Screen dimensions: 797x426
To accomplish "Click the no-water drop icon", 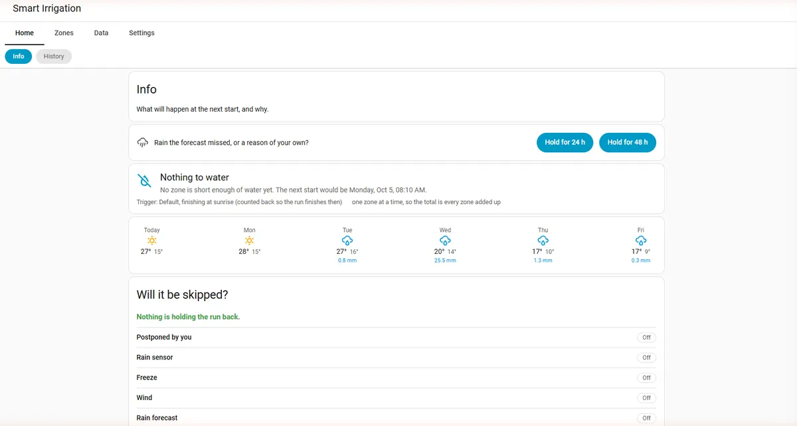I will [x=144, y=180].
